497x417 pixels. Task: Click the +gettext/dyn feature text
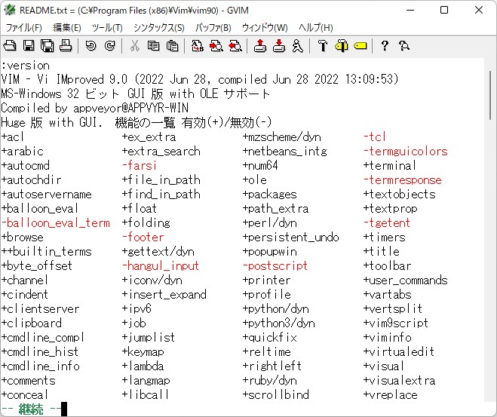pos(158,251)
